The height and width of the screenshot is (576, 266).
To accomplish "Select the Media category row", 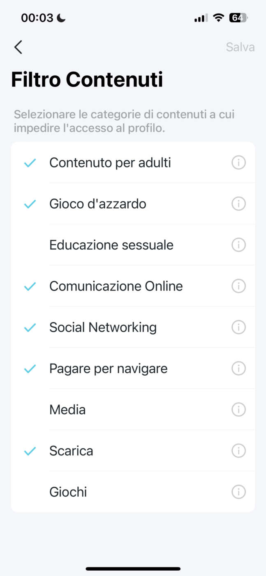I will click(x=68, y=410).
